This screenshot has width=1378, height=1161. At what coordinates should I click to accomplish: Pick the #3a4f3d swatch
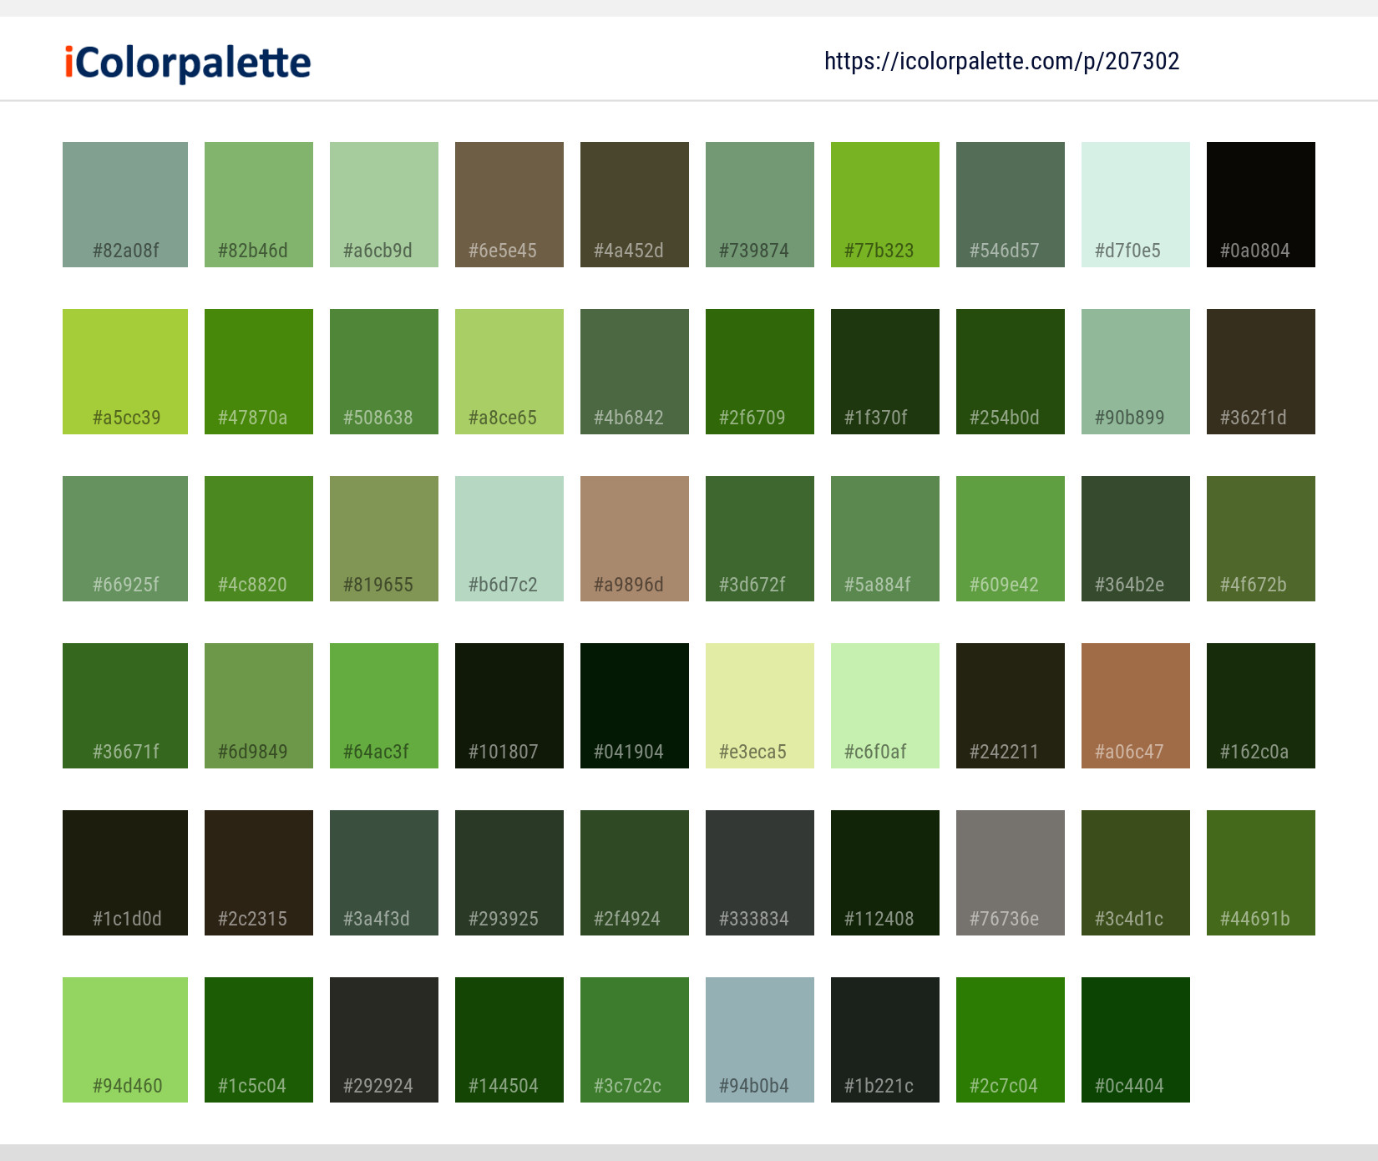pyautogui.click(x=384, y=873)
